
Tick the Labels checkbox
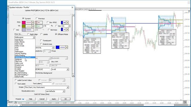tap(41, 34)
